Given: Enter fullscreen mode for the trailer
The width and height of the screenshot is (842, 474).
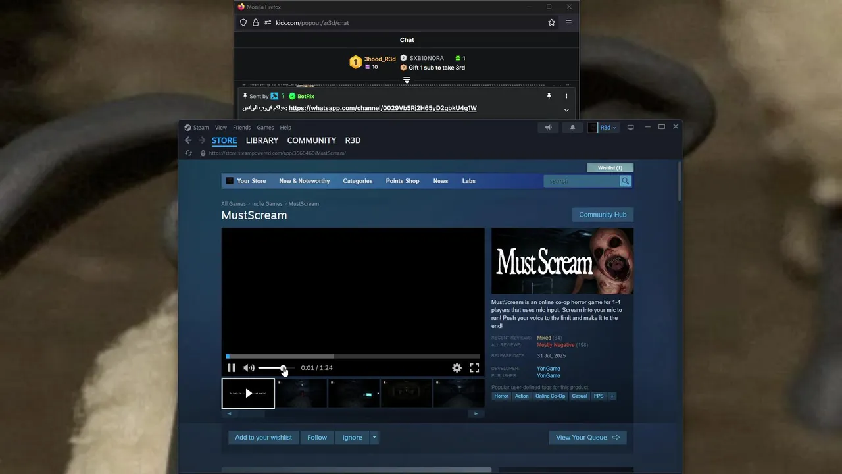Looking at the screenshot, I should coord(474,368).
